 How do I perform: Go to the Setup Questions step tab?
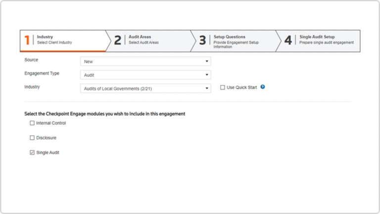coord(234,41)
